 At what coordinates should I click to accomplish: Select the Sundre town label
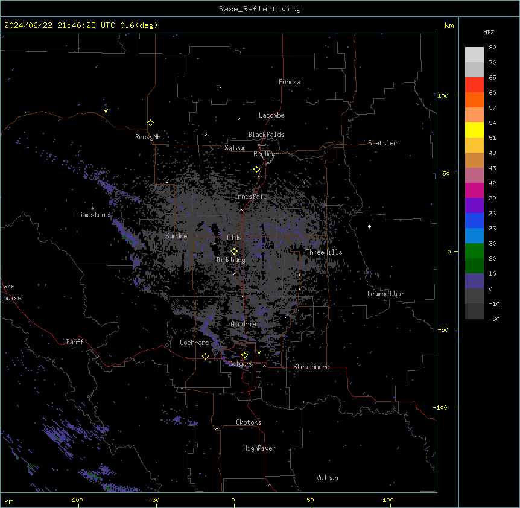click(176, 236)
